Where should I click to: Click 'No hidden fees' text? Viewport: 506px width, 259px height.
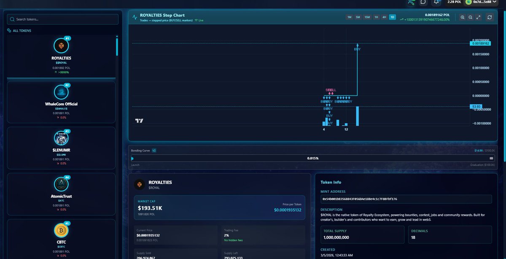point(234,240)
